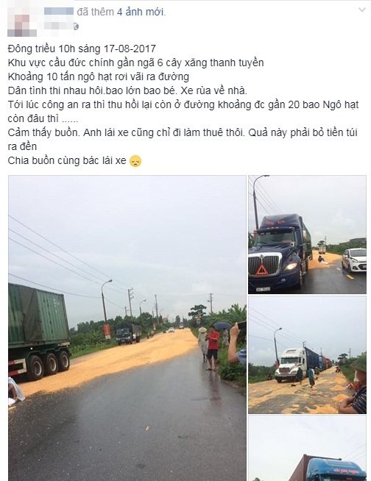The width and height of the screenshot is (371, 481).
Task: Open photo of dark blue truck with warning triangle
Action: pyautogui.click(x=307, y=235)
